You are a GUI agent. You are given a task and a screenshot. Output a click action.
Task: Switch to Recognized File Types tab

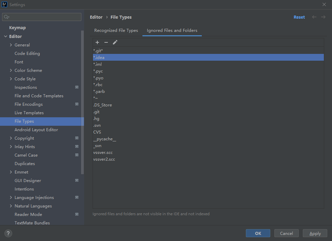point(116,31)
